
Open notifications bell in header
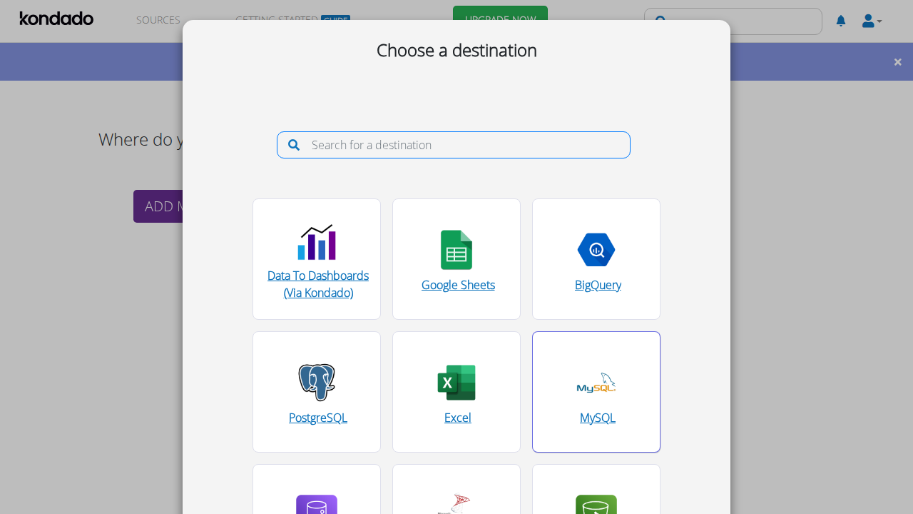tap(841, 21)
